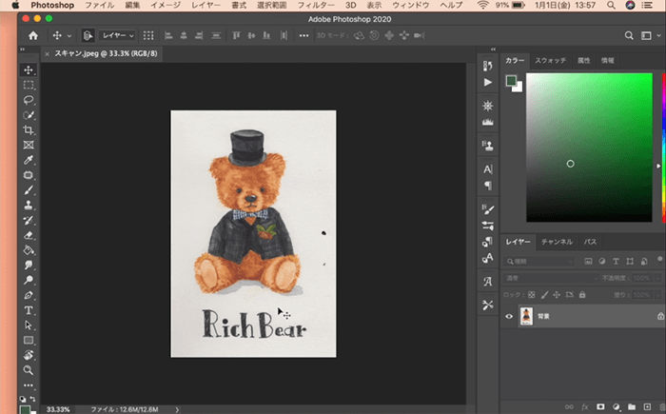Screen dimensions: 666x414
Task: Select the History Brush tool
Action: [29, 220]
